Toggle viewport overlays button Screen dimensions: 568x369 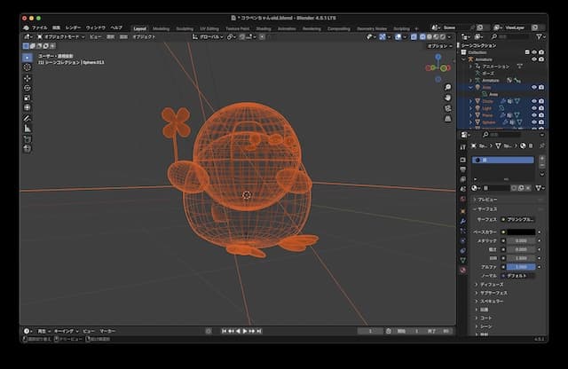pyautogui.click(x=398, y=37)
